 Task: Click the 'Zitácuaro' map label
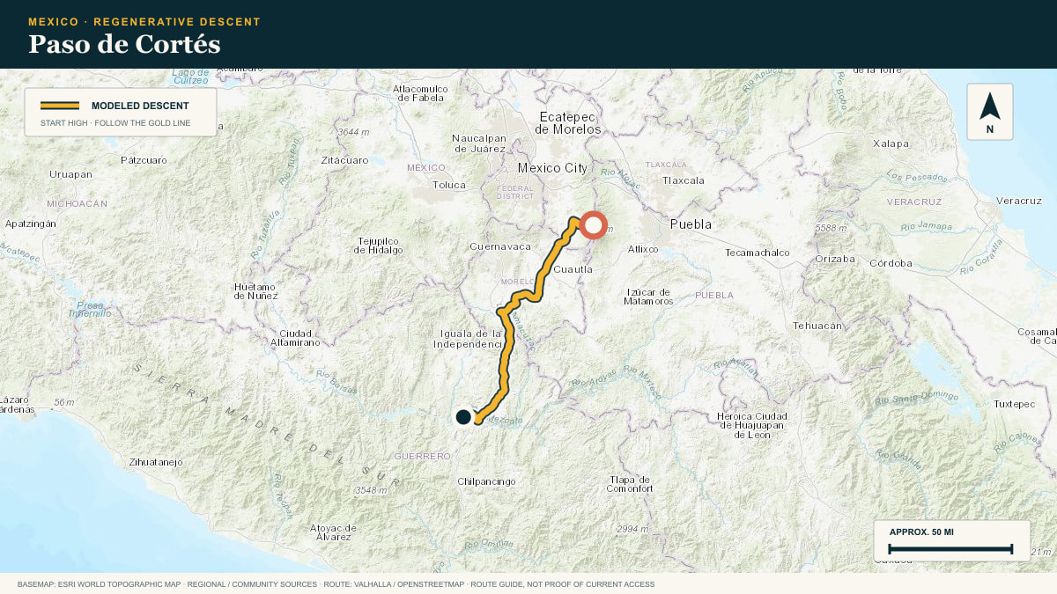pos(344,161)
